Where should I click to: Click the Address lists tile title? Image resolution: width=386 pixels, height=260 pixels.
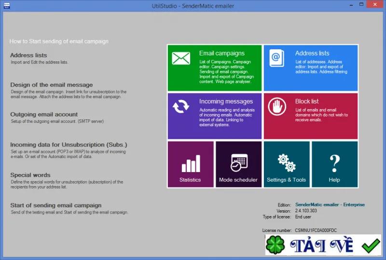point(312,53)
